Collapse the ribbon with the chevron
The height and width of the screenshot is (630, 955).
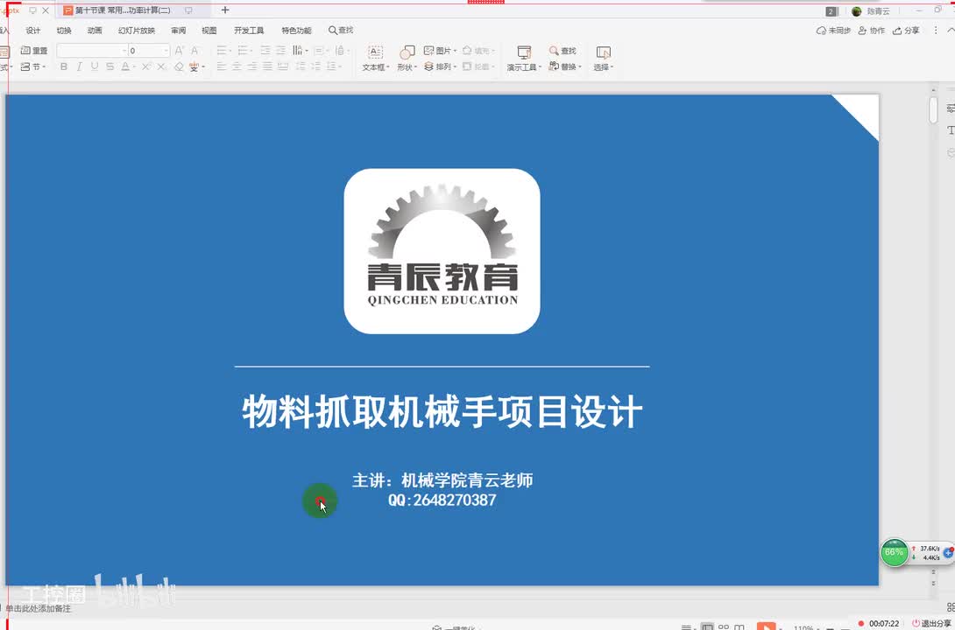(x=950, y=31)
